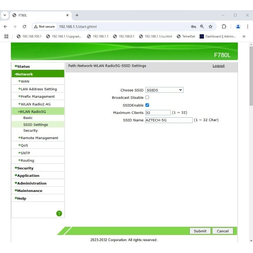The image size is (253, 253).
Task: Expand the WLAN Radio2.4G menu
Action: [x=35, y=104]
